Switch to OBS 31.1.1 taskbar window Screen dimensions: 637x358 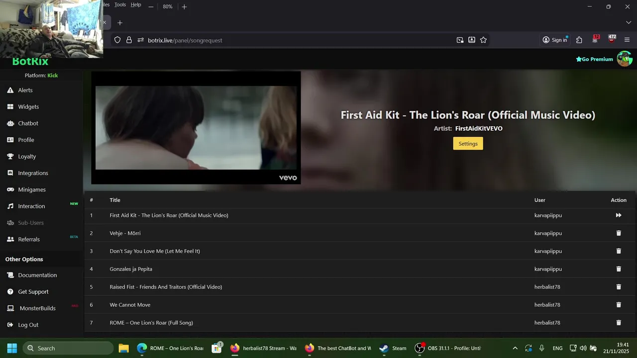[x=449, y=348]
